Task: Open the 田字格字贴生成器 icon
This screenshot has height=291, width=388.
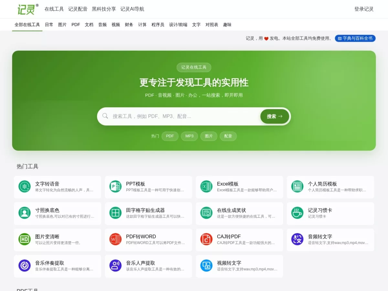Action: 115,213
